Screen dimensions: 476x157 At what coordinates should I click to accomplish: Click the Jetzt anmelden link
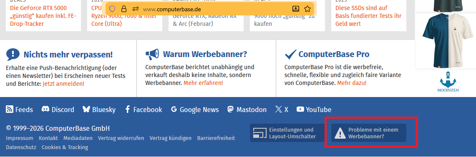[63, 84]
